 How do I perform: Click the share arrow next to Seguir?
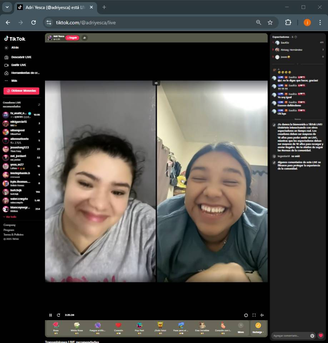pos(84,38)
